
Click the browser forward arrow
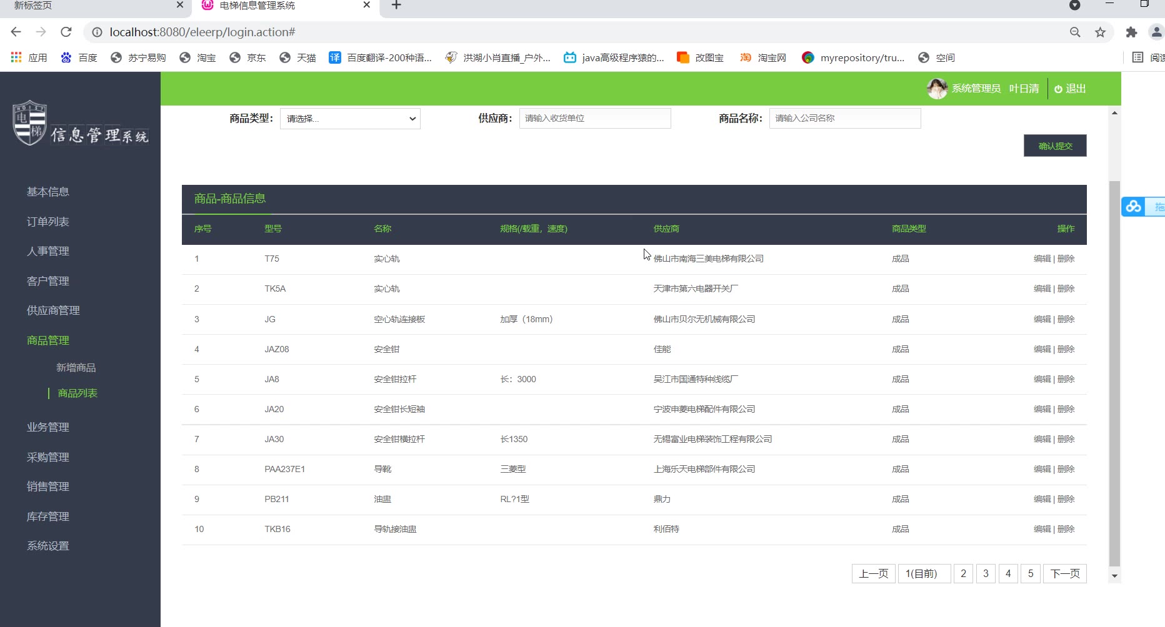point(41,32)
